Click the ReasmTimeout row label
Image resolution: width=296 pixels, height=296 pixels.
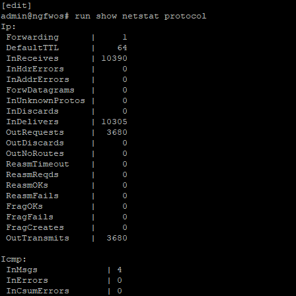[38, 164]
